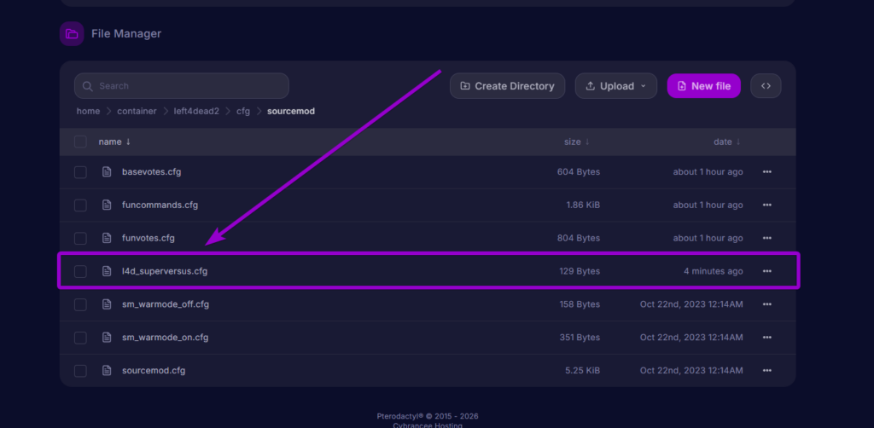
Task: Click the New file button
Action: pyautogui.click(x=703, y=86)
